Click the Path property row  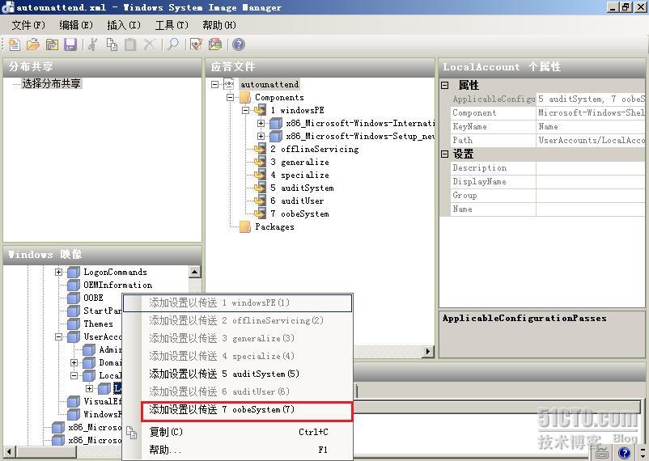click(x=548, y=140)
